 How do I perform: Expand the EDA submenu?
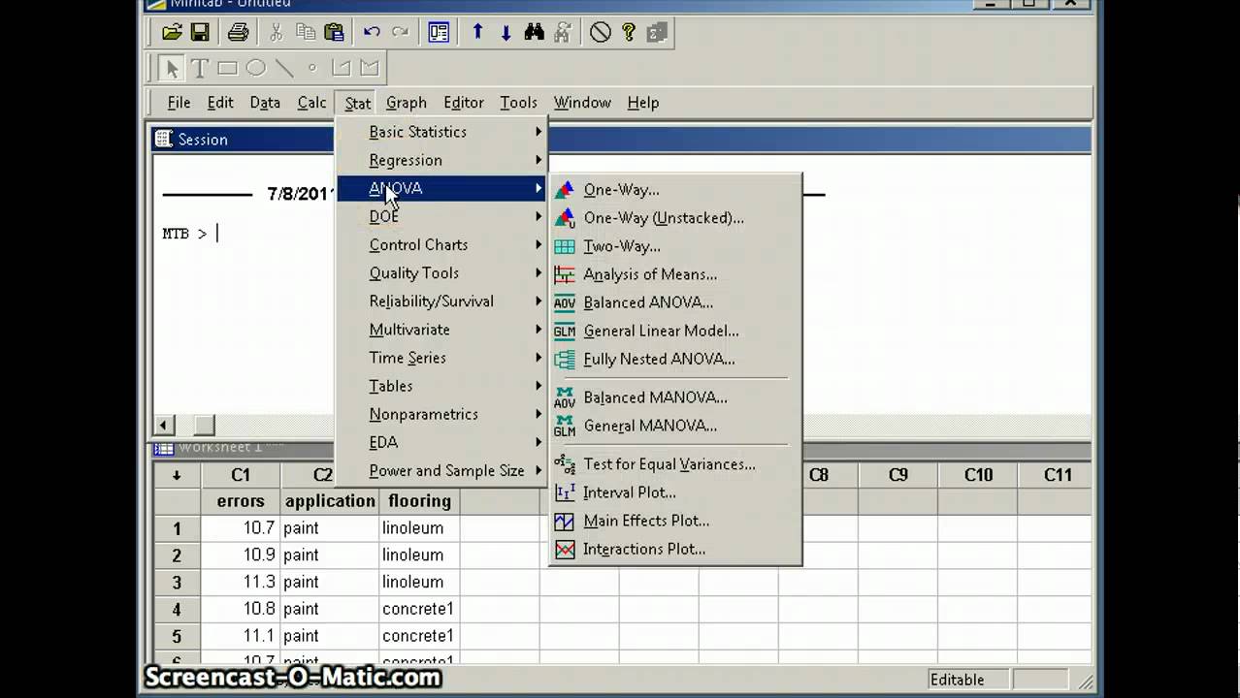[442, 442]
